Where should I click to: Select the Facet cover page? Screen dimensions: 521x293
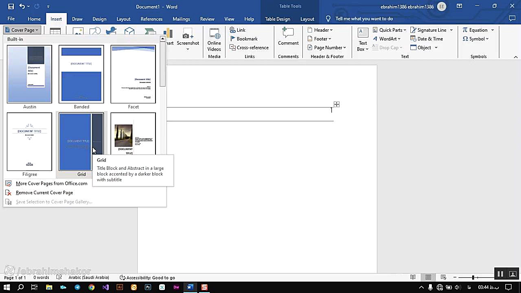(133, 74)
